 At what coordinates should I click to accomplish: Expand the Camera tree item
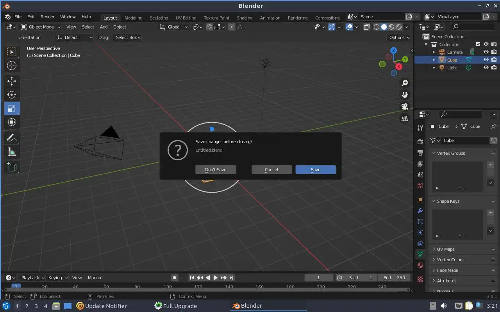[x=434, y=52]
